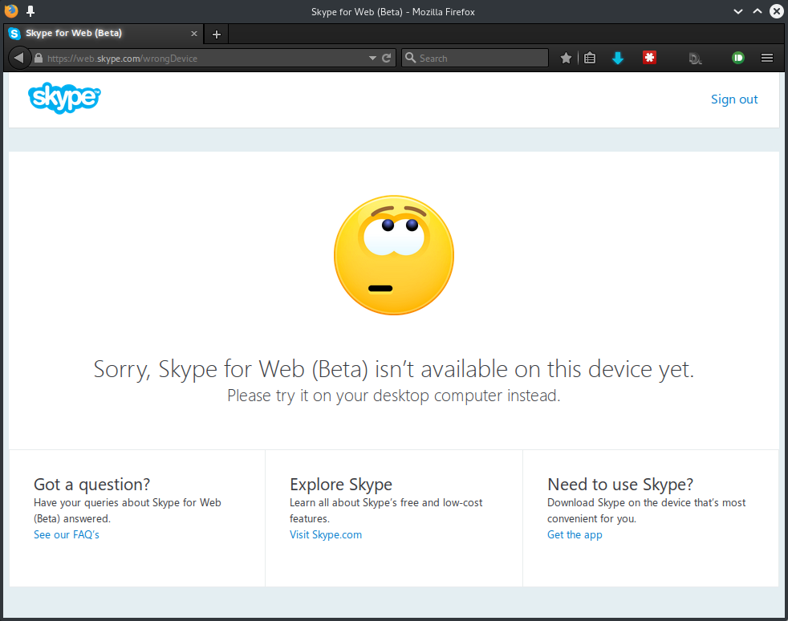Go back with the back arrow button
Screen dimensions: 788x621
coord(18,59)
